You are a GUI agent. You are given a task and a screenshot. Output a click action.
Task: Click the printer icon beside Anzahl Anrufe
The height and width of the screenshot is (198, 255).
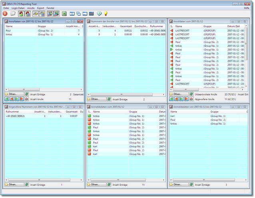click(x=27, y=99)
